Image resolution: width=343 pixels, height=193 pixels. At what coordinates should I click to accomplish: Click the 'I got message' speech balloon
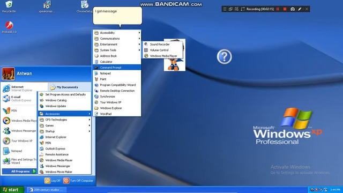[x=117, y=16]
